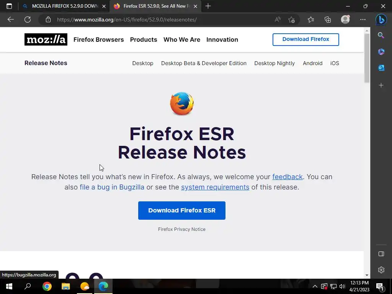
Task: Open a new tab with plus button
Action: point(208,6)
